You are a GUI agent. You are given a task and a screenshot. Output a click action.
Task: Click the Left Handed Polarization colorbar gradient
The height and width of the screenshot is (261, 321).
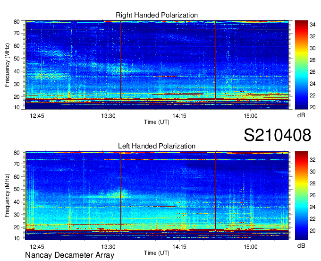[301, 196]
